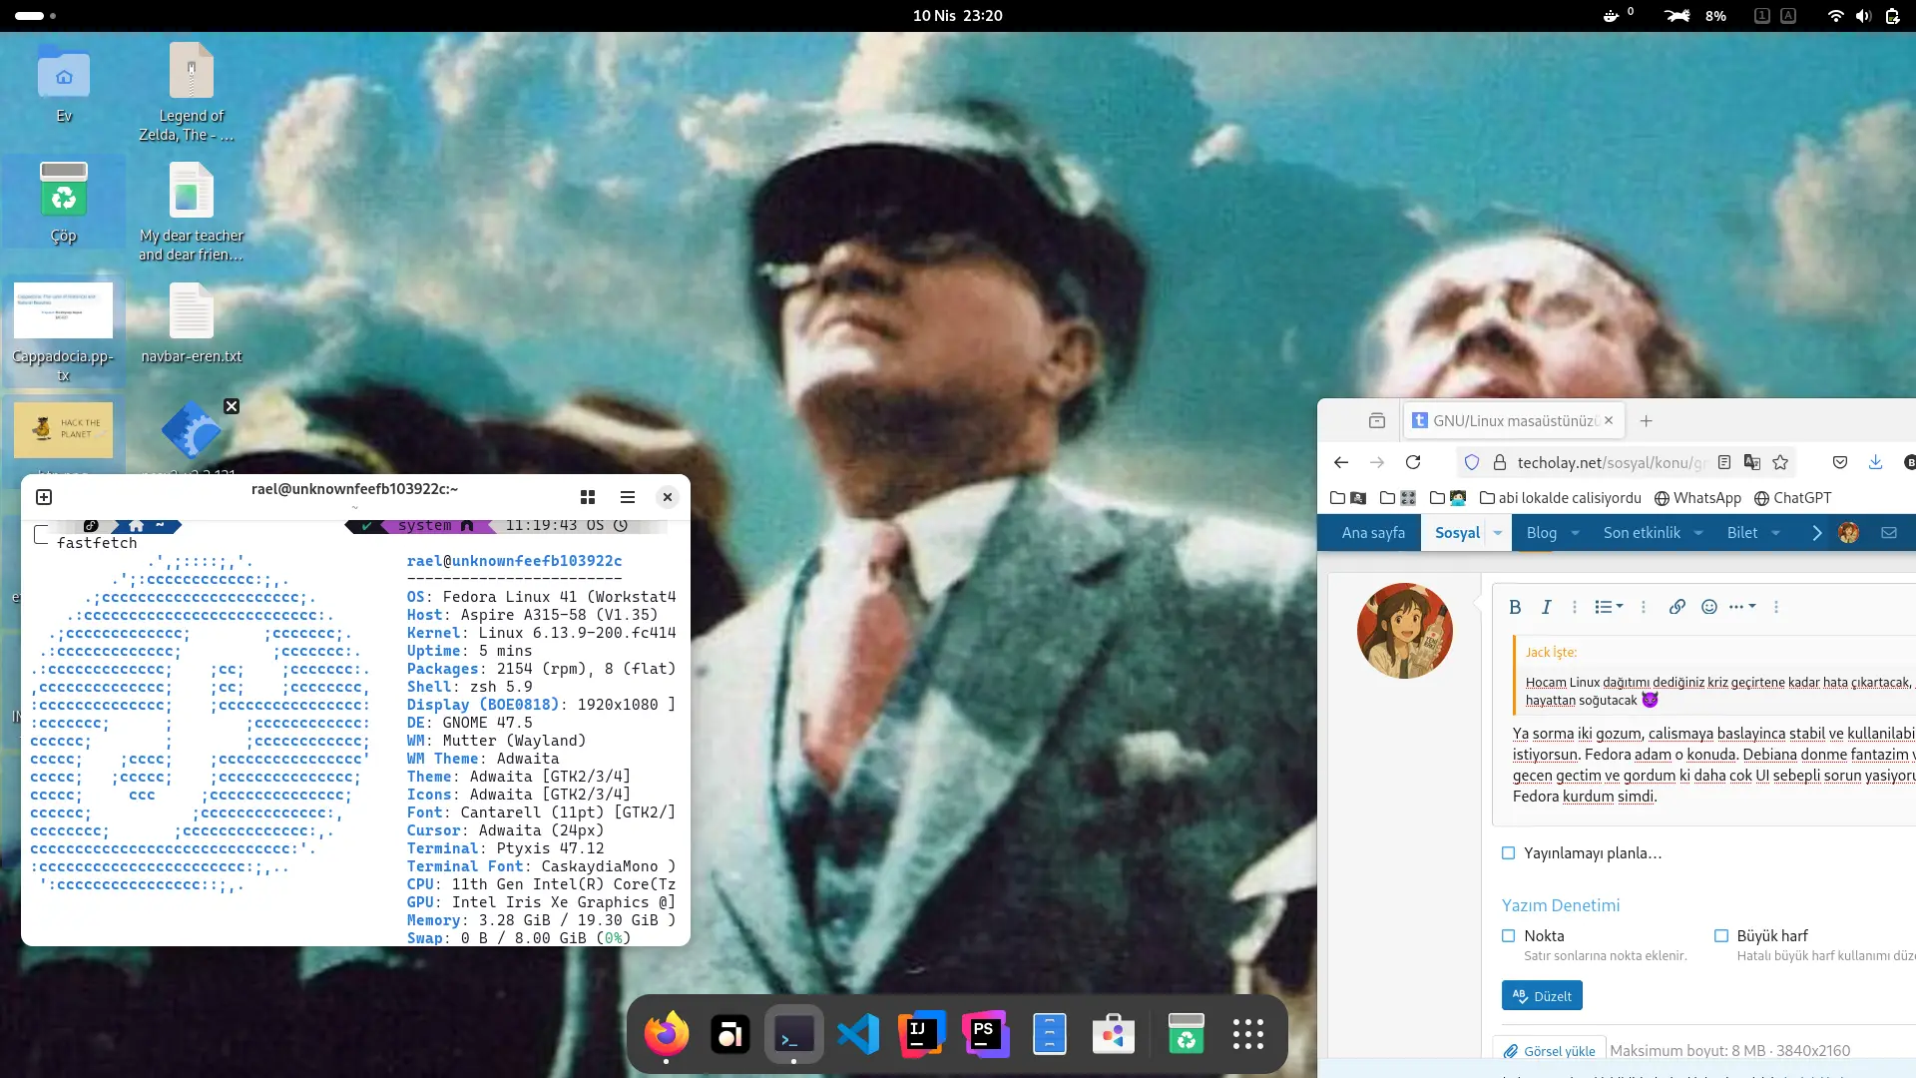The width and height of the screenshot is (1916, 1078).
Task: Click the Düzelt button
Action: [x=1542, y=996]
